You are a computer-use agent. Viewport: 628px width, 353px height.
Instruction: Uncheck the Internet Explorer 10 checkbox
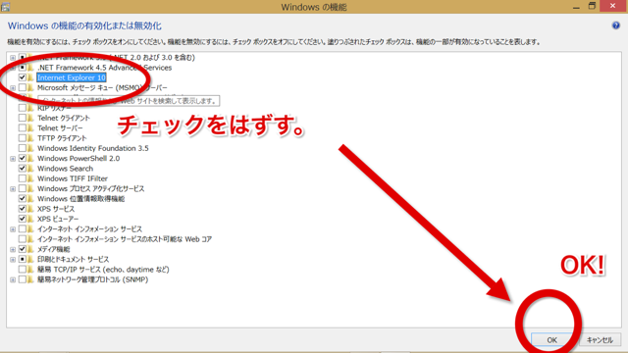[23, 77]
